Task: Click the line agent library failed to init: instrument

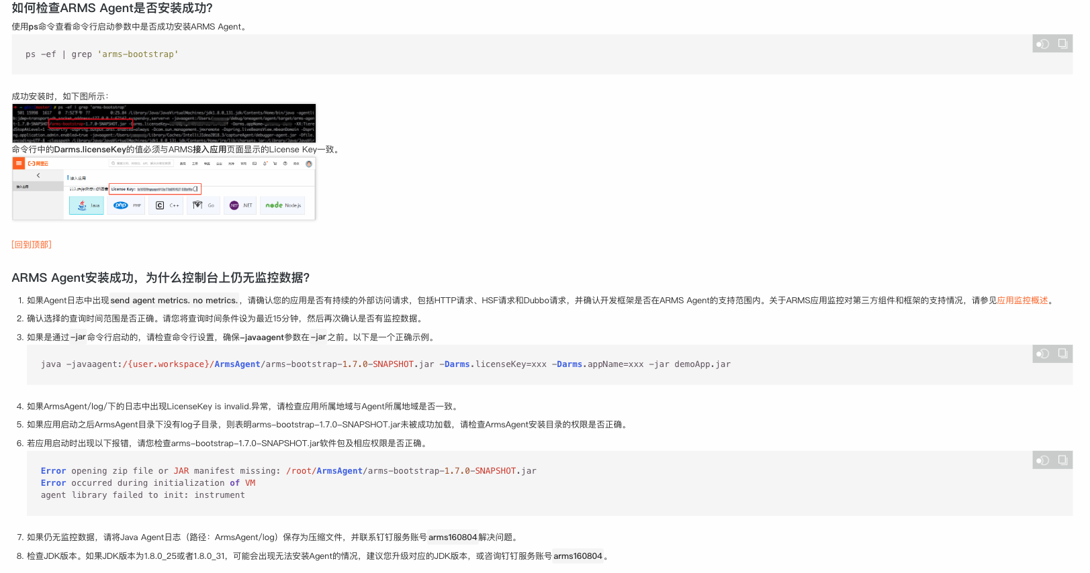Action: pyautogui.click(x=143, y=495)
